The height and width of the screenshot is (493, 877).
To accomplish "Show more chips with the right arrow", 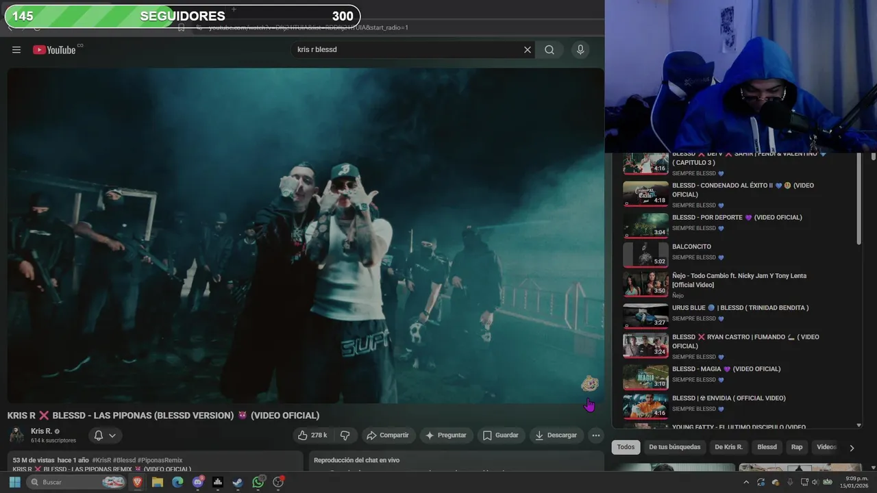I will click(852, 448).
